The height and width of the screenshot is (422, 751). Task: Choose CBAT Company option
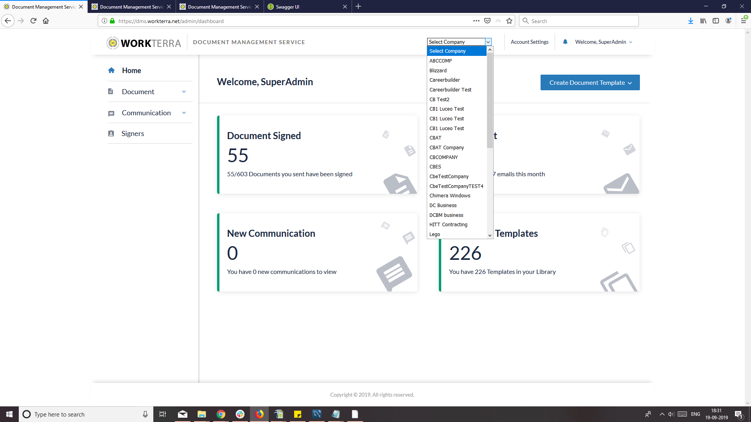[x=457, y=147]
